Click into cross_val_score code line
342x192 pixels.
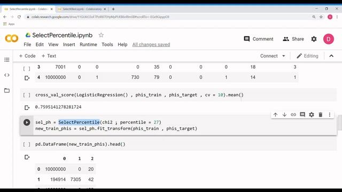(139, 95)
